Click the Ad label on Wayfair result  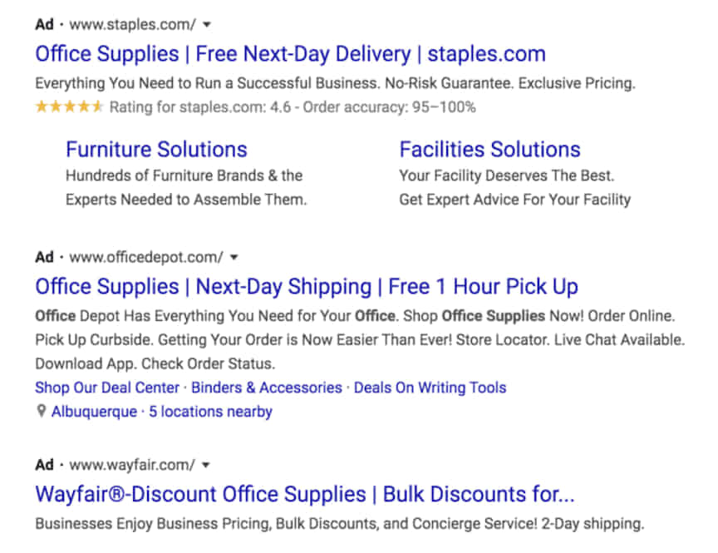pyautogui.click(x=44, y=465)
